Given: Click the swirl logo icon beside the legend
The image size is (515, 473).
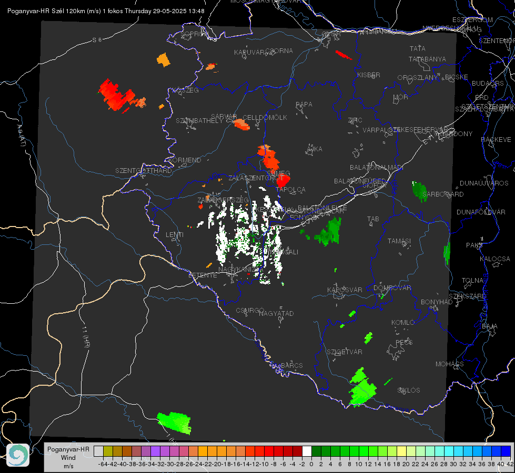Looking at the screenshot, I should click(x=18, y=455).
